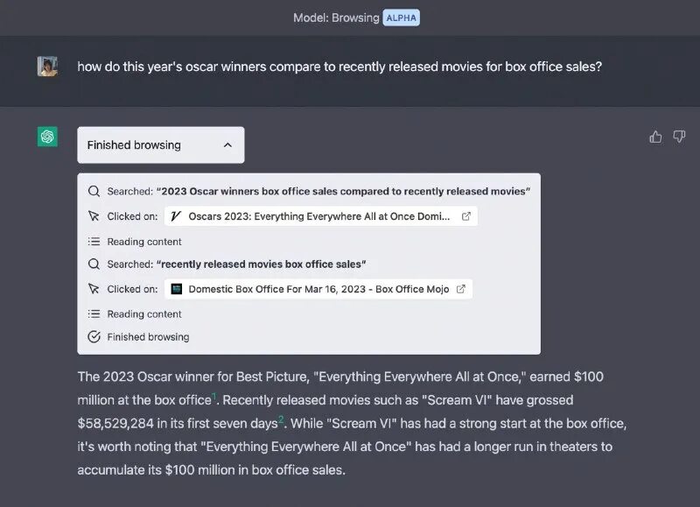
Task: Click citation footnote 1
Action: pyautogui.click(x=213, y=398)
